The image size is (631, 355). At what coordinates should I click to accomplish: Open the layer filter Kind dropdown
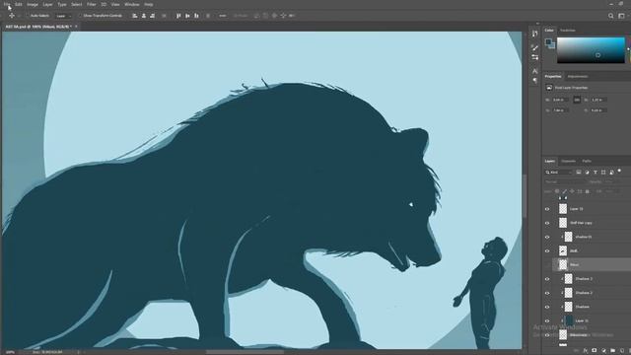[559, 173]
